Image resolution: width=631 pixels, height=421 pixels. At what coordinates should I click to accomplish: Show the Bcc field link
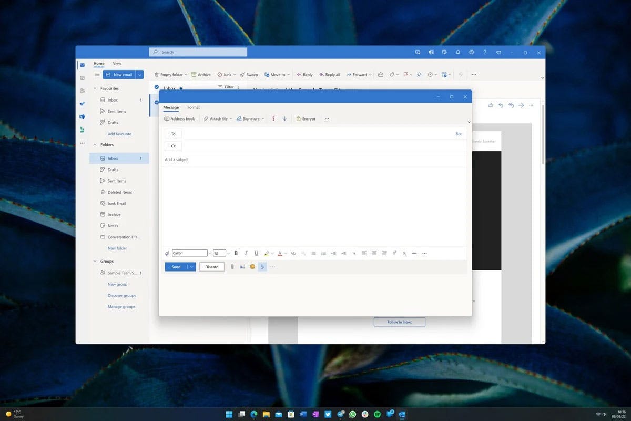pyautogui.click(x=459, y=134)
